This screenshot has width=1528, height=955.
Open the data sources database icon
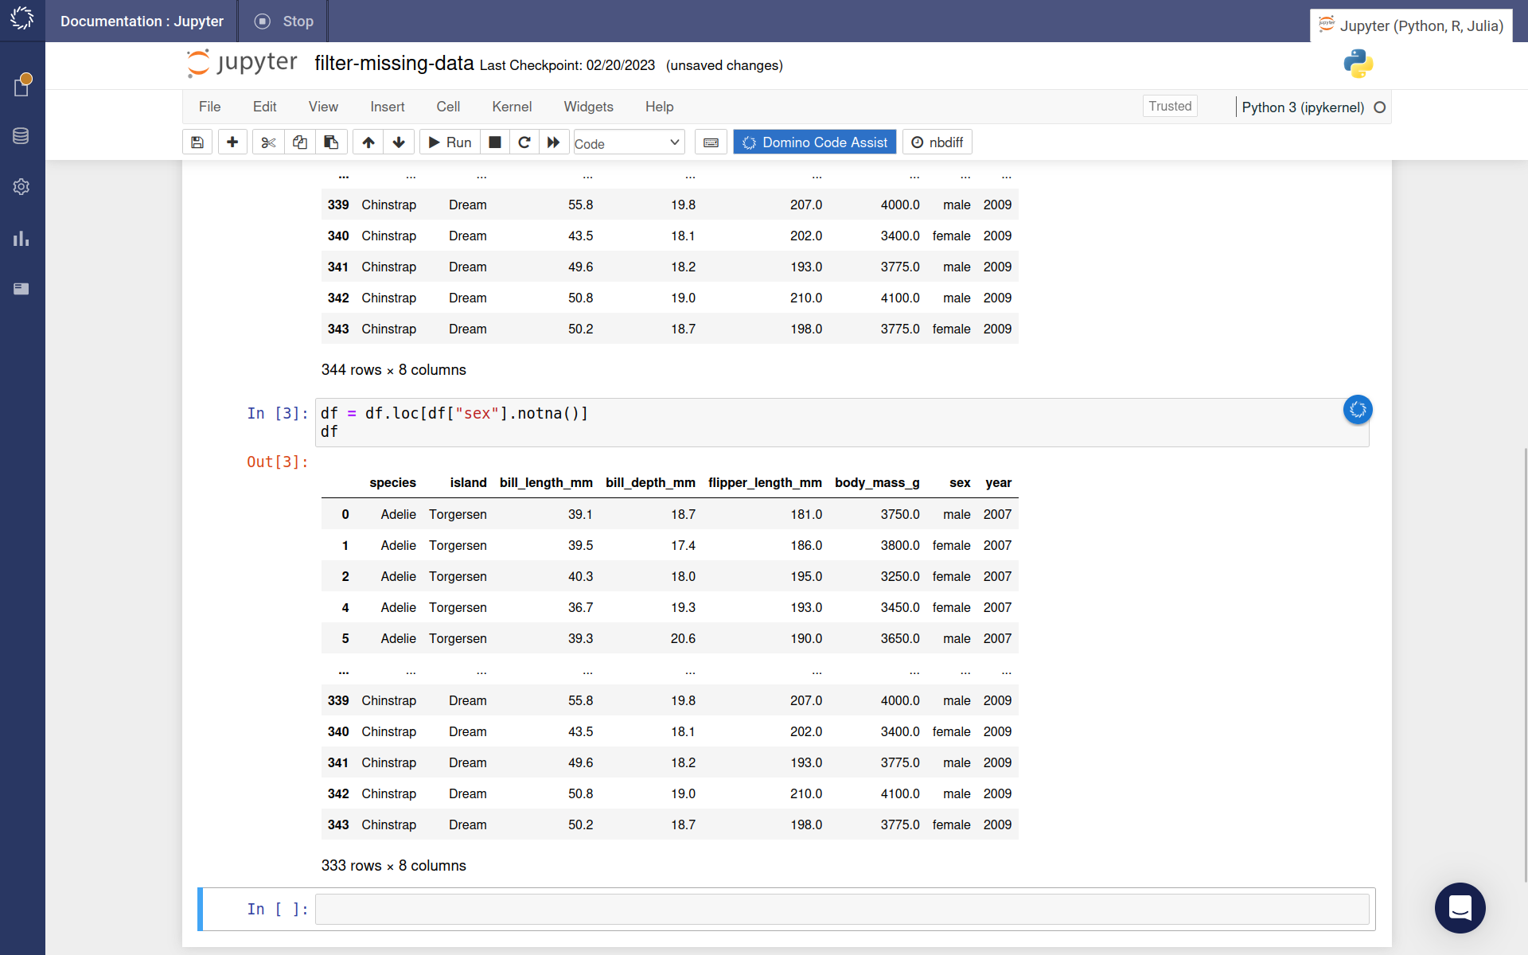21,136
